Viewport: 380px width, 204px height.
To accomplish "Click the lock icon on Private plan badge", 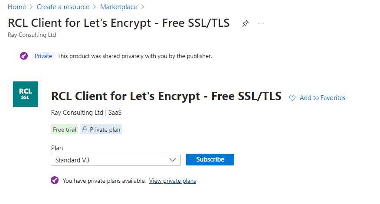I will click(85, 129).
